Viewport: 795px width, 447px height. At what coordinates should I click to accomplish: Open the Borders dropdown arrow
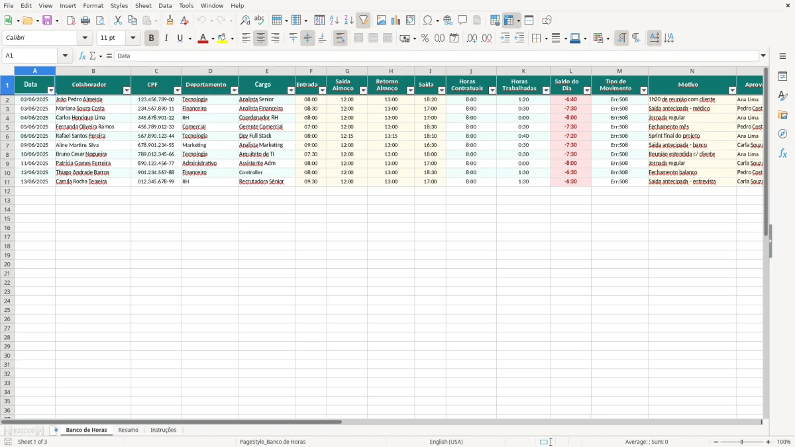[x=546, y=38]
